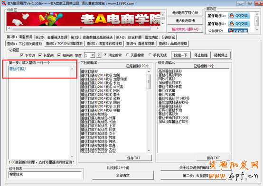Select entry 蕾丝打底衫加绒冬 纯色
The height and width of the screenshot is (186, 263).
click(x=98, y=142)
